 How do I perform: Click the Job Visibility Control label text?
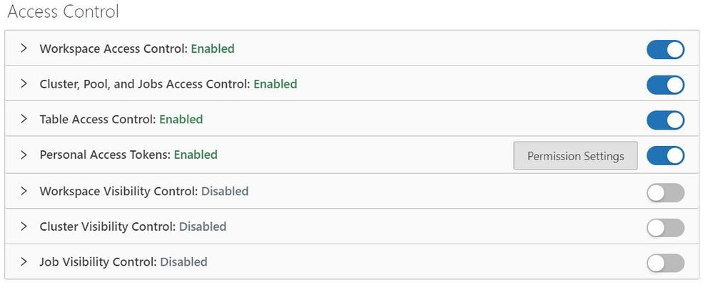pyautogui.click(x=98, y=262)
